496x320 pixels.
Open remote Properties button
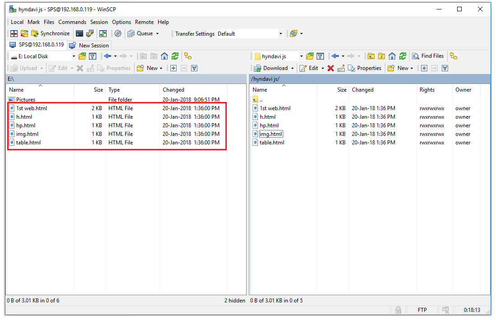point(365,68)
